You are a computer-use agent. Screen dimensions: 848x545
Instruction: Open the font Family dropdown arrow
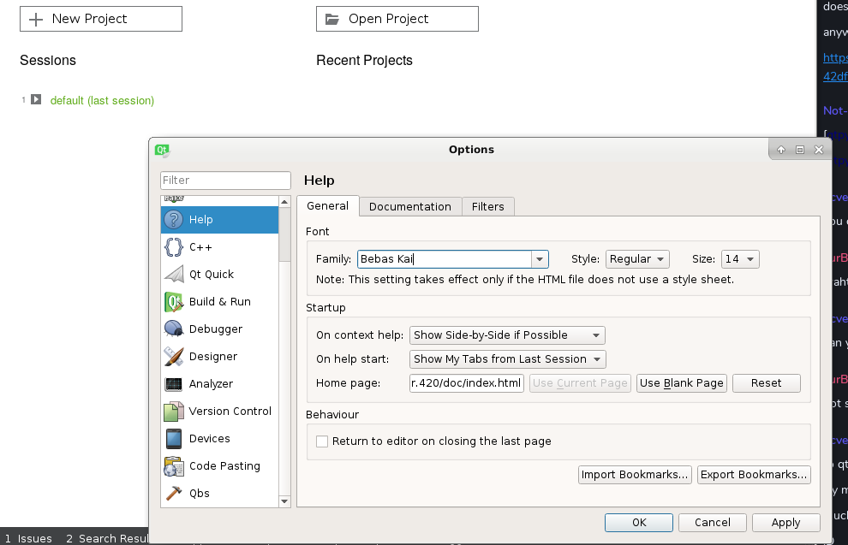539,259
